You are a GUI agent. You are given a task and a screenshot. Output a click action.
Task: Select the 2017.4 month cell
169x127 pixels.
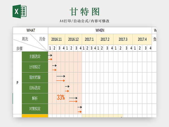[x=142, y=39]
